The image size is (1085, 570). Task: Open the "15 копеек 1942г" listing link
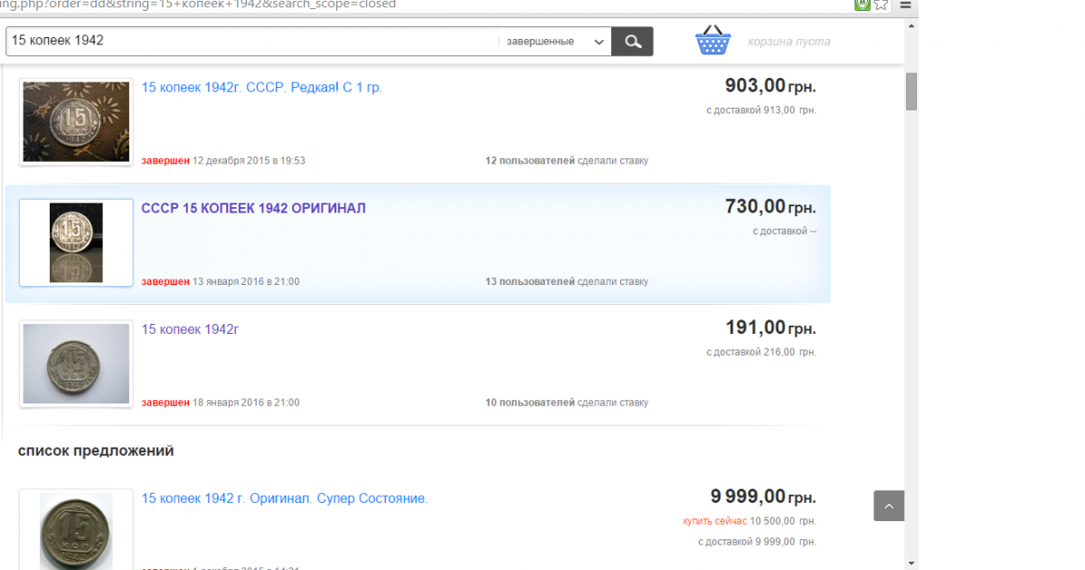(x=190, y=329)
